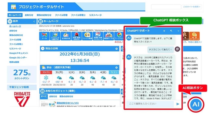Image resolution: width=208 pixels, height=118 pixels.
Task: Open the ファイル管理 launcher icon
Action: coord(87,36)
